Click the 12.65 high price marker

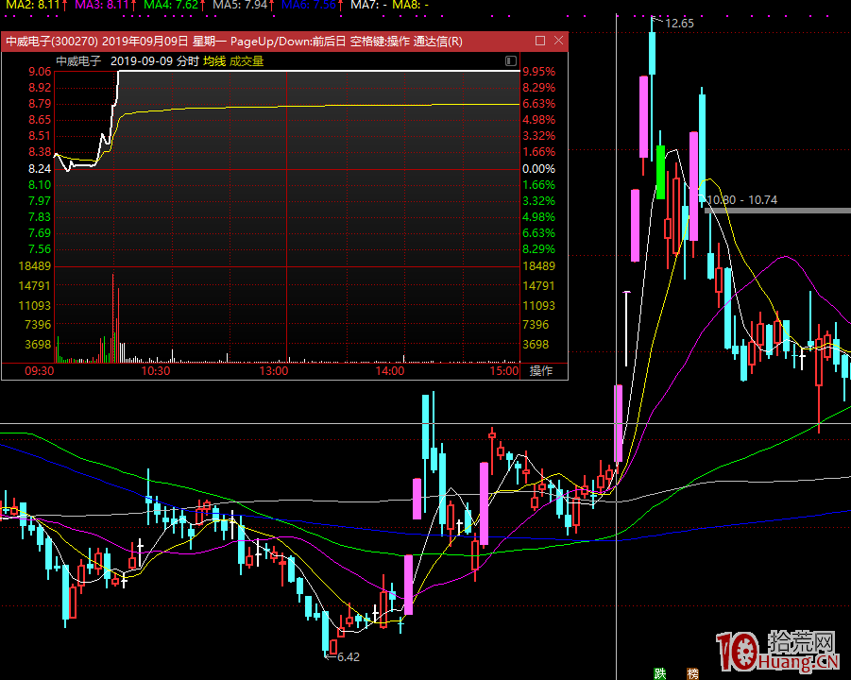(679, 24)
